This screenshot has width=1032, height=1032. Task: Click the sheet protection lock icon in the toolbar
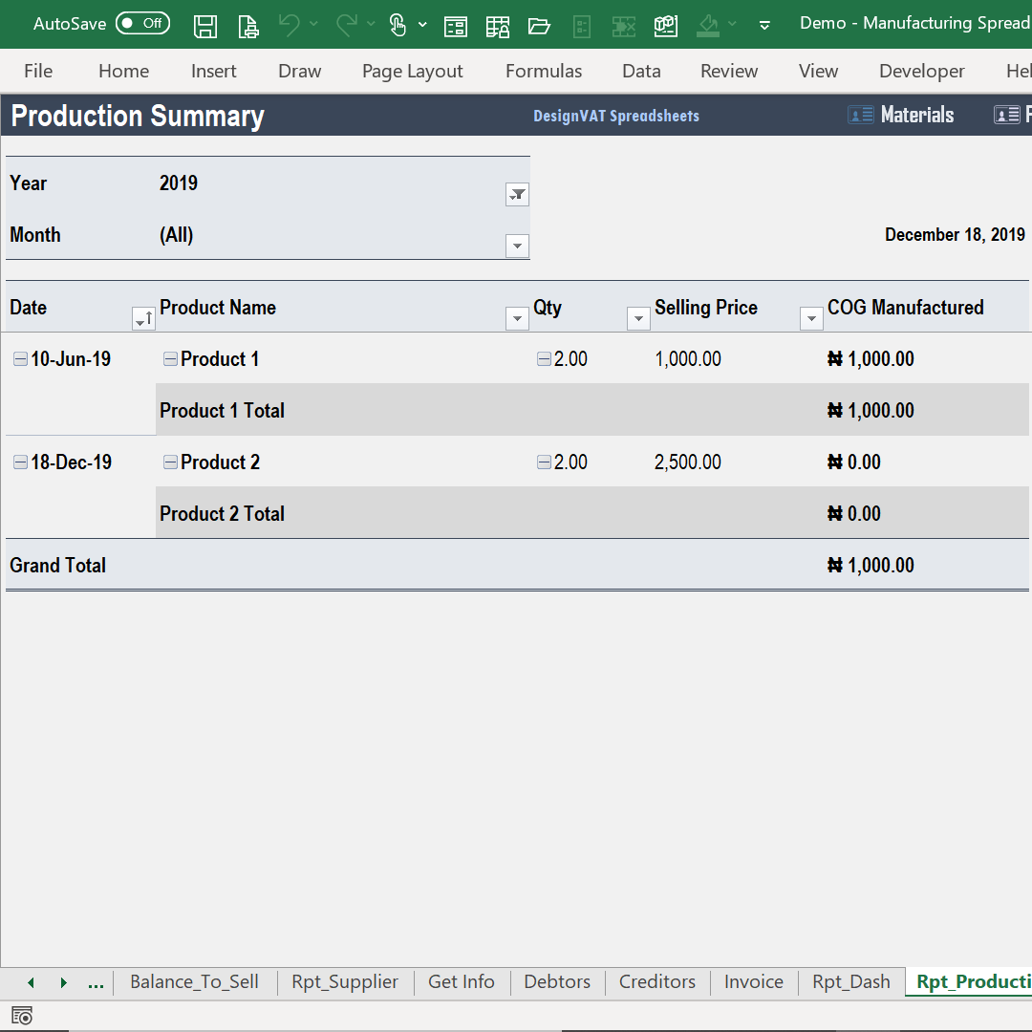click(498, 26)
